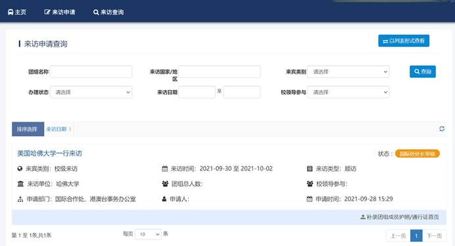Focus the 团组名称 text field
455x246 pixels.
[x=91, y=72]
